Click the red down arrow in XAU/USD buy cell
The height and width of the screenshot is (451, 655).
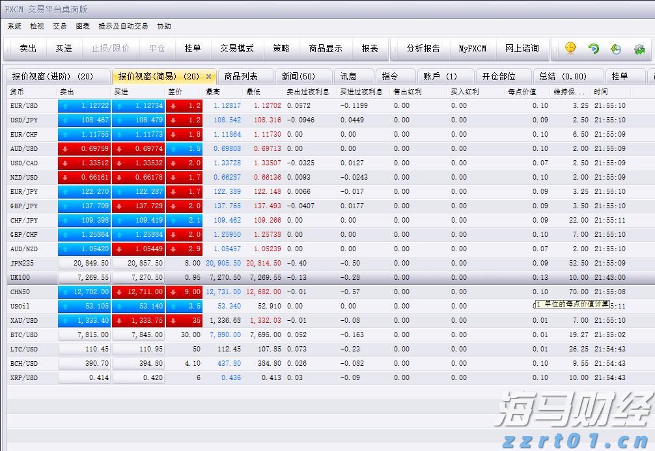(x=118, y=320)
